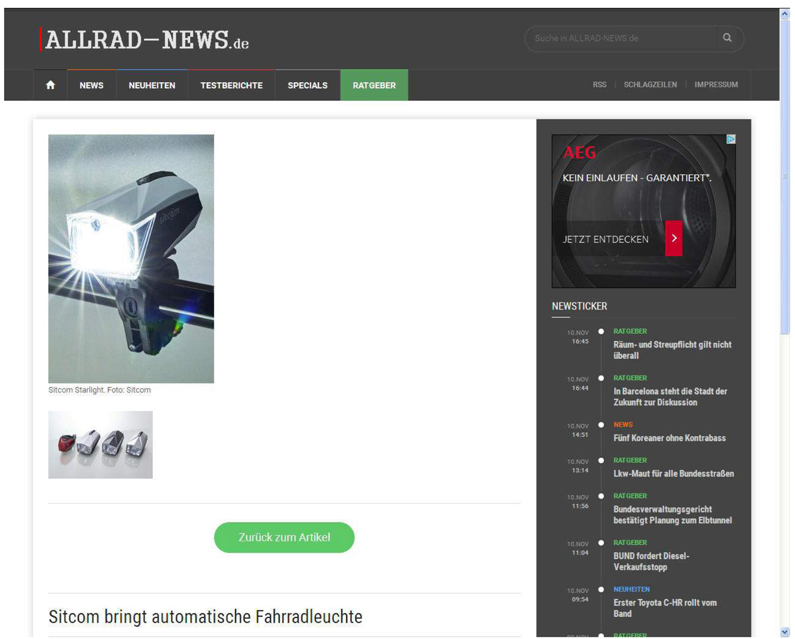
Task: Click the scrollbar down arrow
Action: click(x=785, y=632)
